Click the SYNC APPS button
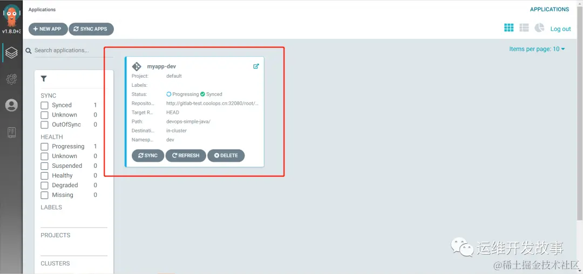 91,29
